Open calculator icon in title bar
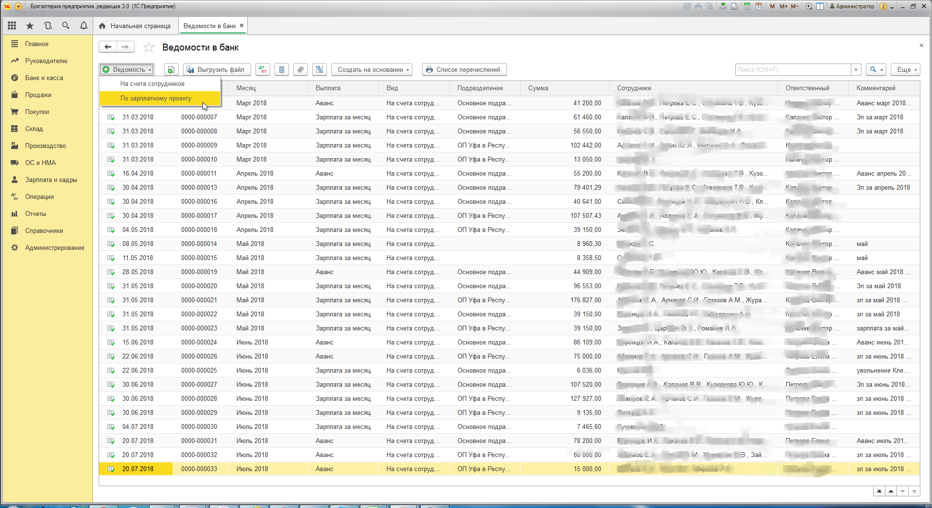The height and width of the screenshot is (508, 932). click(x=747, y=6)
